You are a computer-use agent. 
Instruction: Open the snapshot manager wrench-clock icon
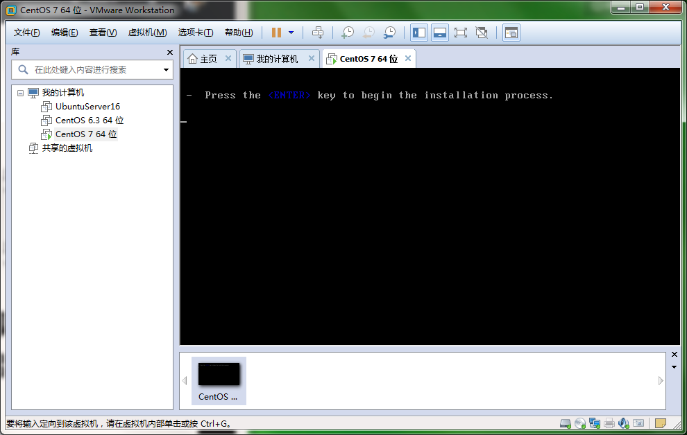(389, 33)
